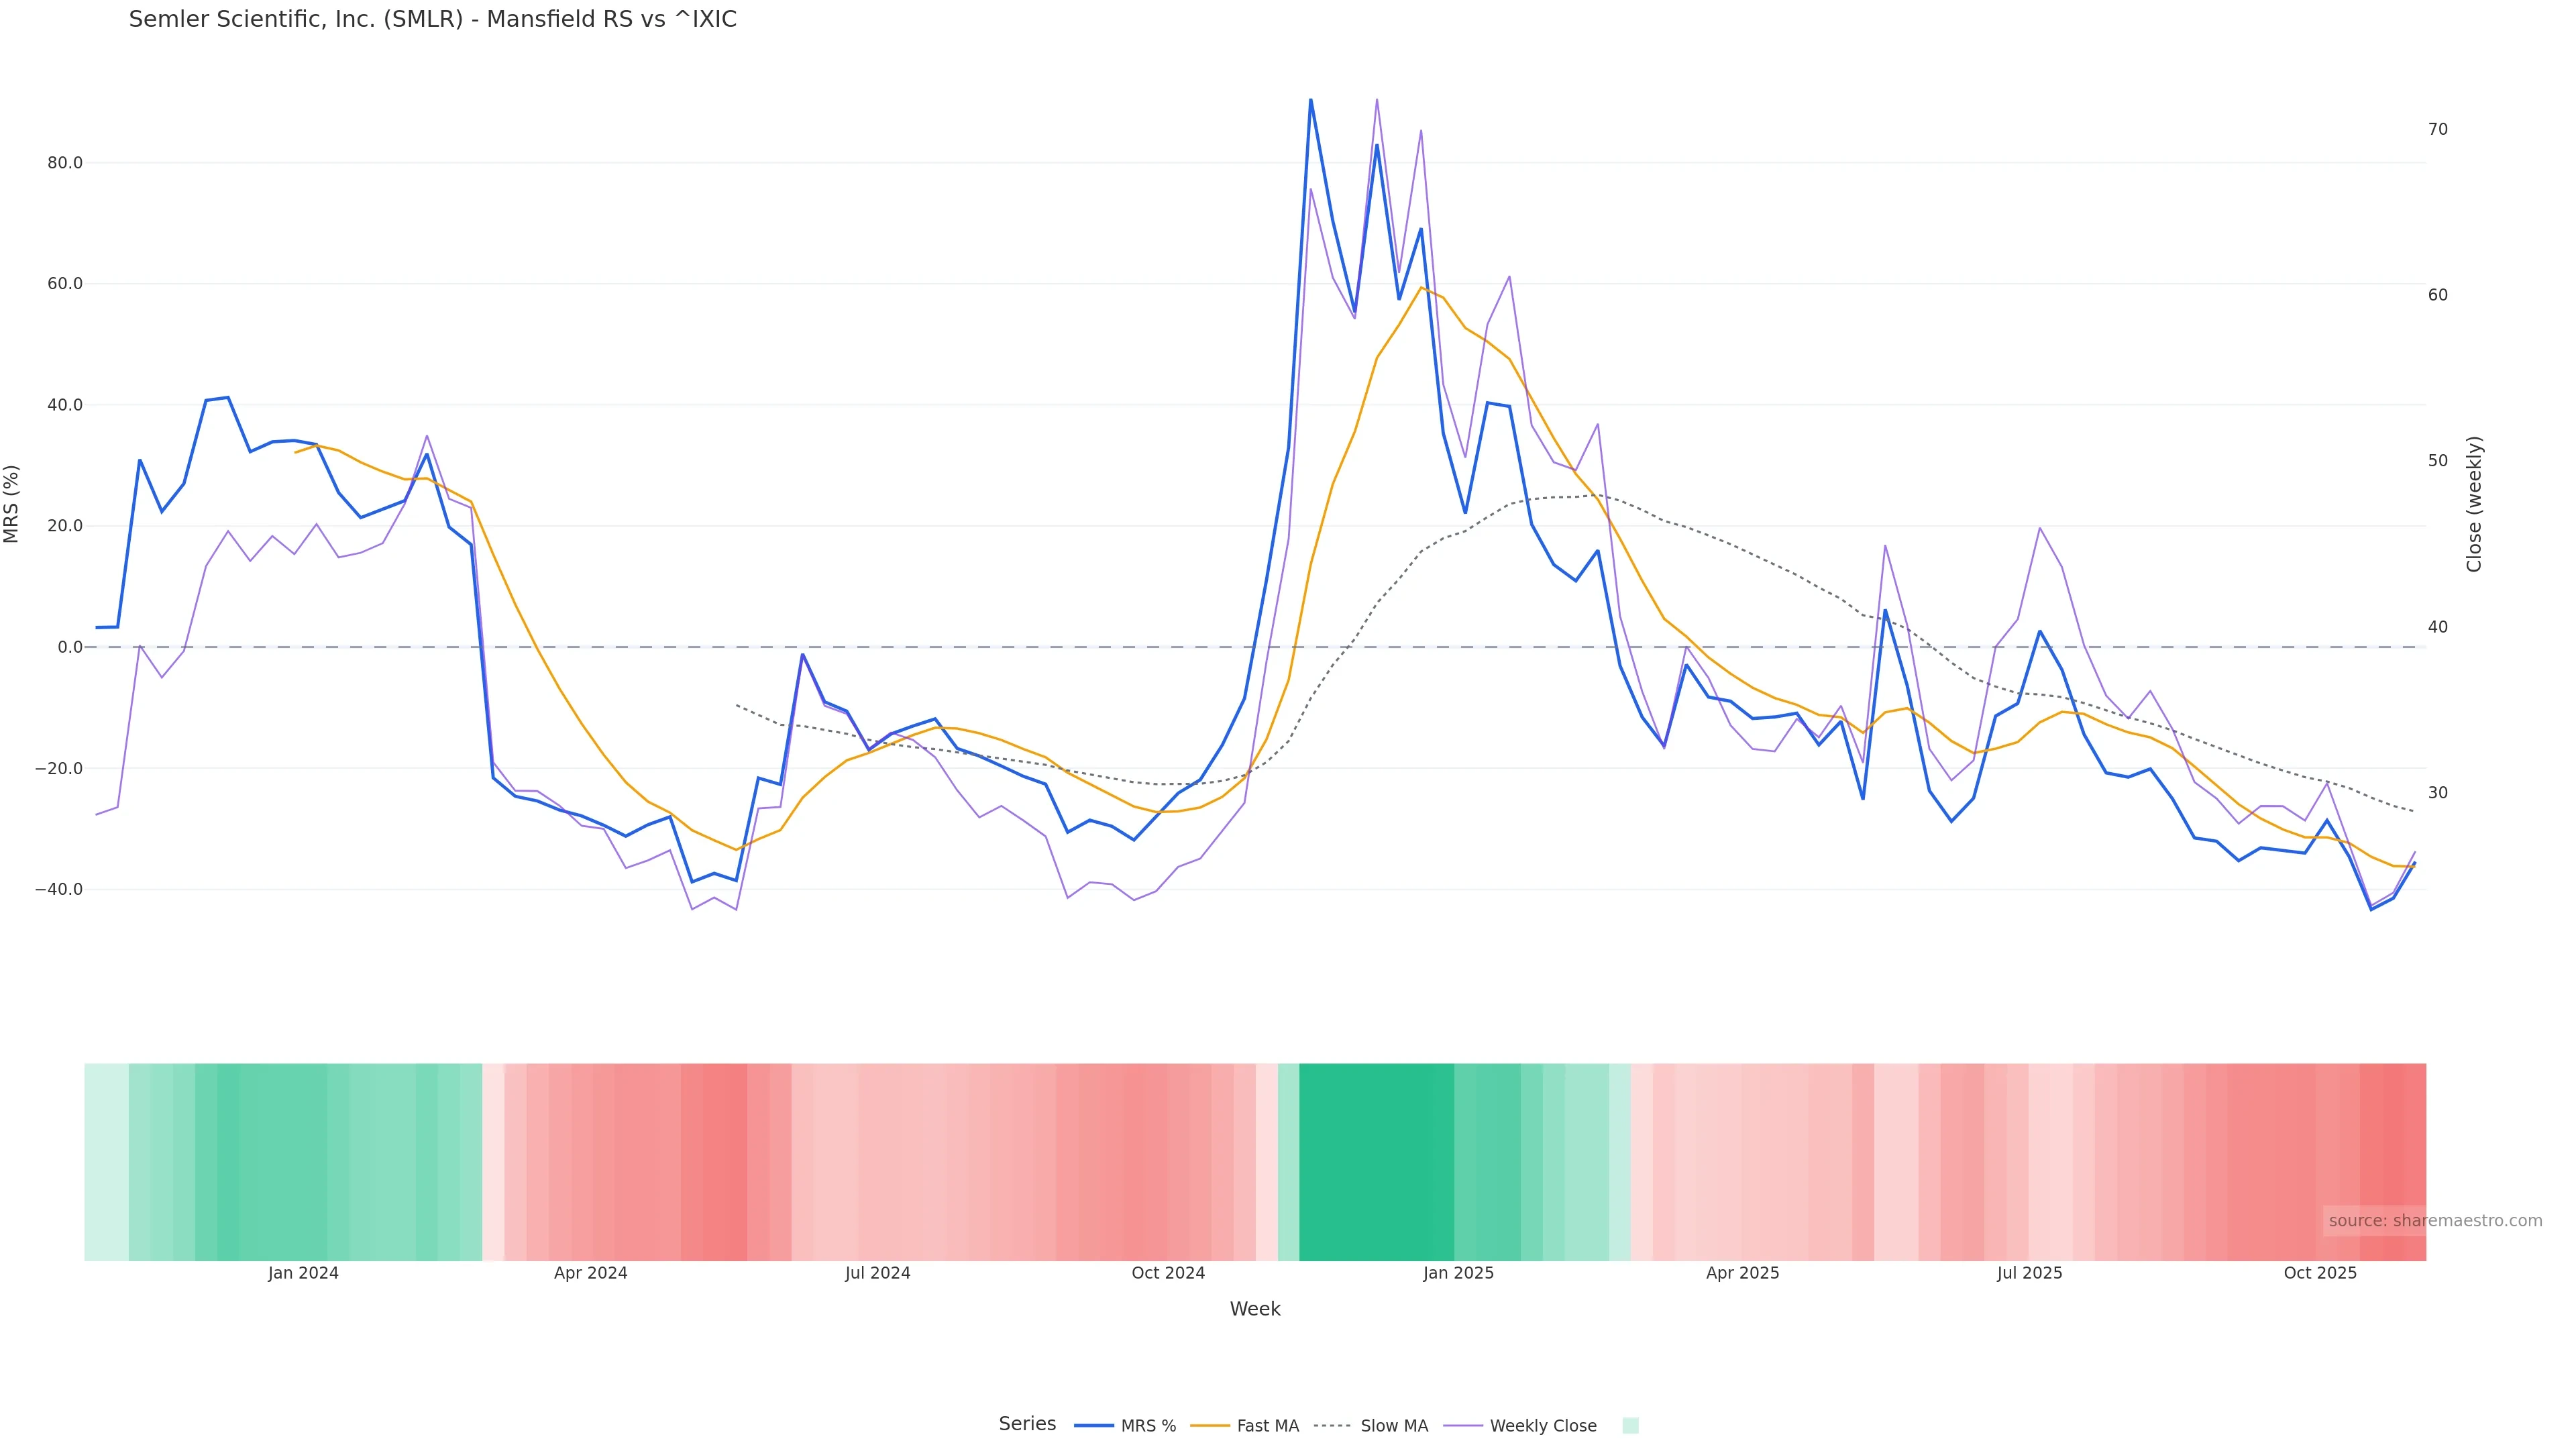Click the dashed Slow MA legend line icon
The width and height of the screenshot is (2576, 1449).
coord(1332,1426)
